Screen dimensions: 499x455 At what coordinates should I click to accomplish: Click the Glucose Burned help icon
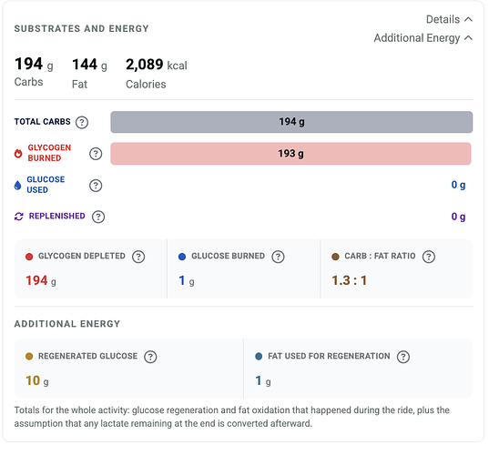[x=278, y=257]
